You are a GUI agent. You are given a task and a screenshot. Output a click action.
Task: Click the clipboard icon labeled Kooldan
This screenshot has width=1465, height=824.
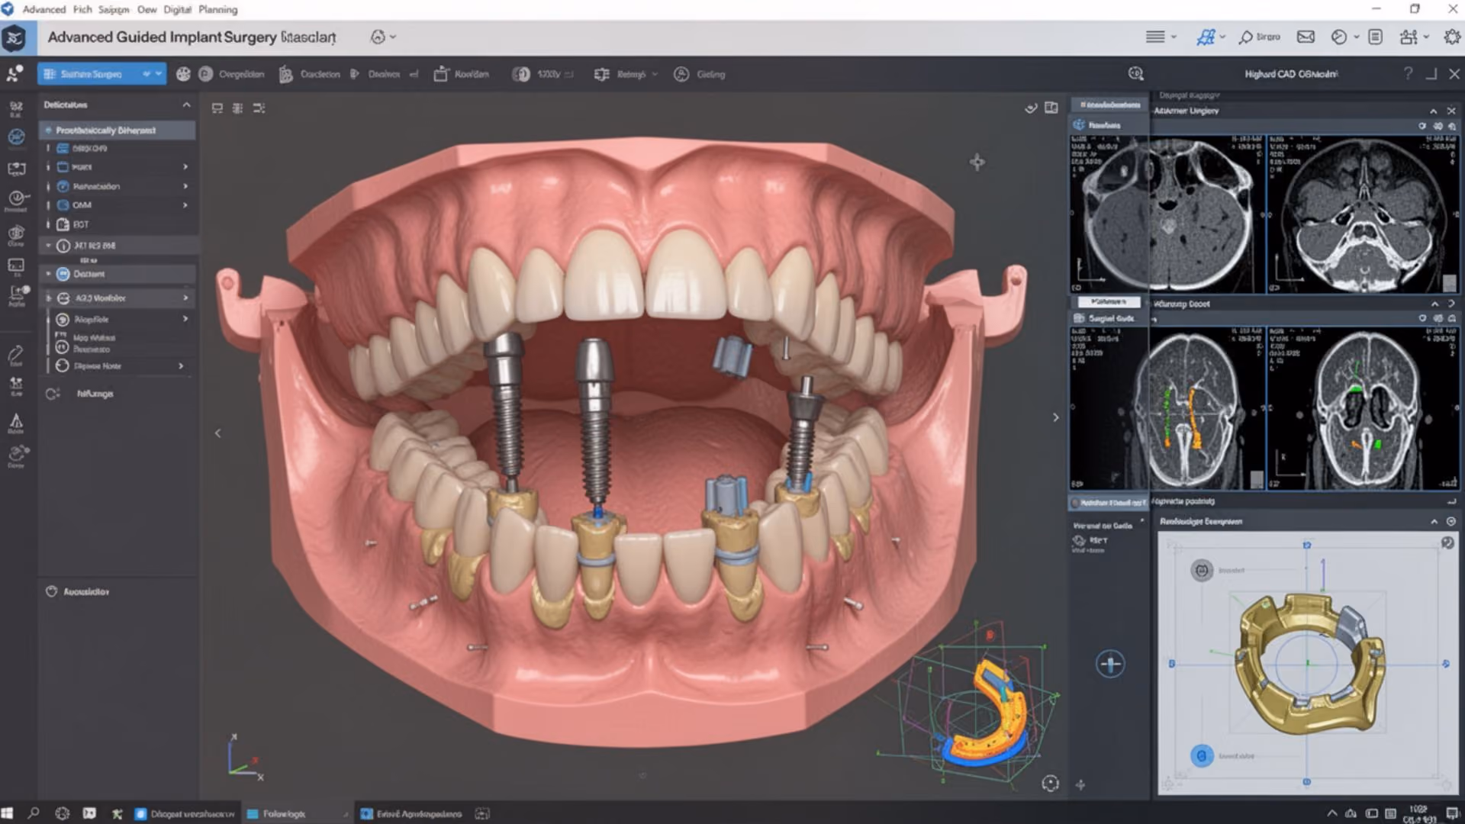pyautogui.click(x=441, y=74)
